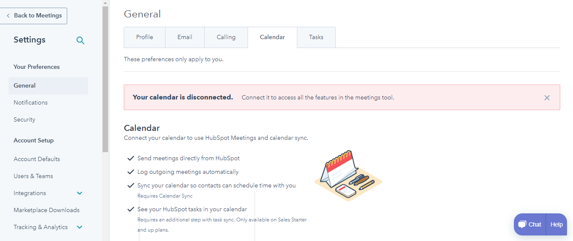Click checkmark beside See your HubSpot tasks
573x241 pixels.
(x=131, y=209)
